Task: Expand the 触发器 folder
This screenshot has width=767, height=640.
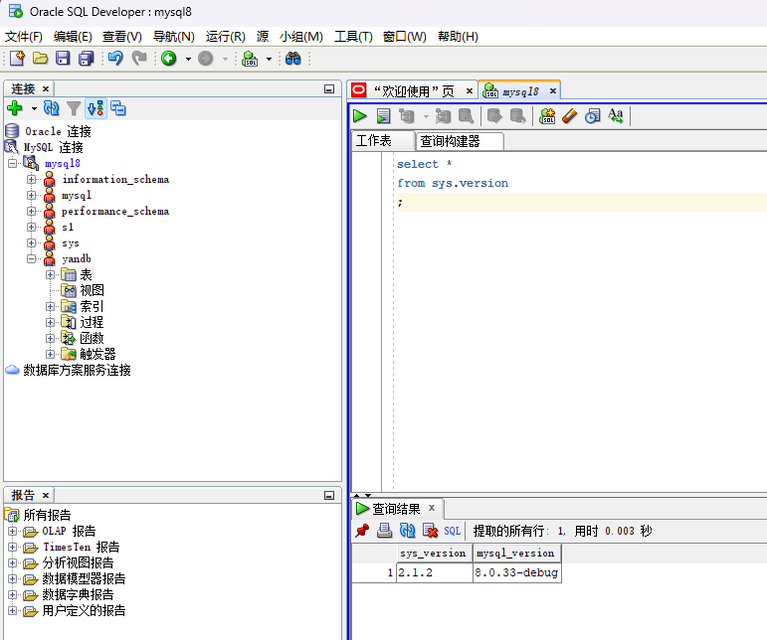Action: pos(50,354)
